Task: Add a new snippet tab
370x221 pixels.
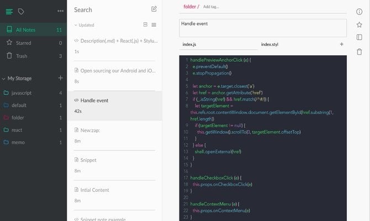Action: coord(341,44)
